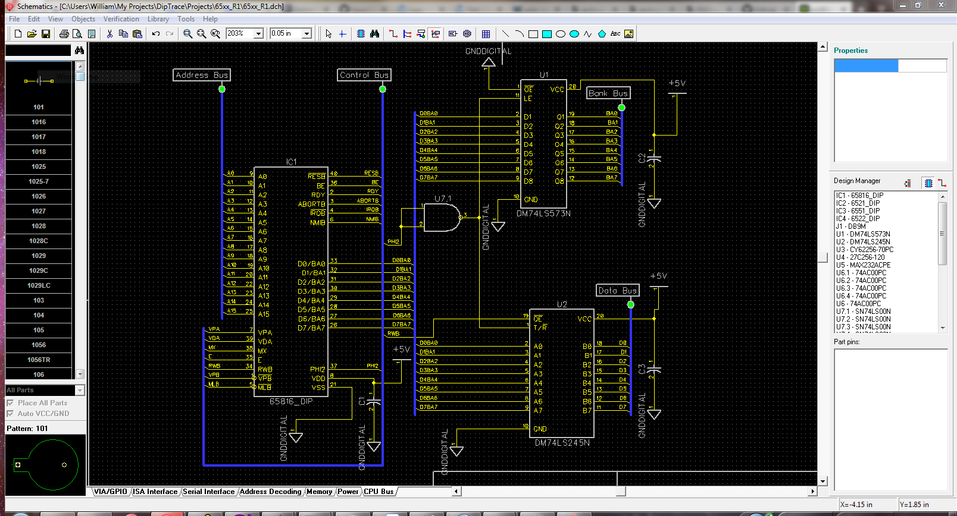This screenshot has width=957, height=516.
Task: Switch to the Address Decoding sheet tab
Action: (270, 492)
